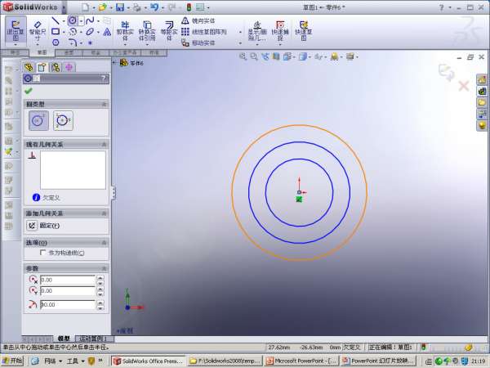
Task: Collapse the Parameters (参数) section
Action: (x=104, y=268)
